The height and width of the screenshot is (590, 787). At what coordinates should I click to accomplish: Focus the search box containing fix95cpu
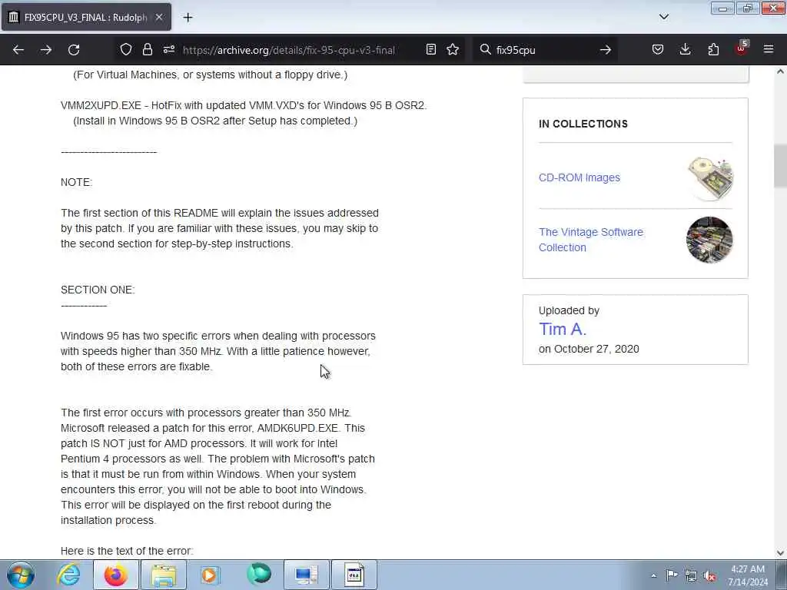click(545, 50)
